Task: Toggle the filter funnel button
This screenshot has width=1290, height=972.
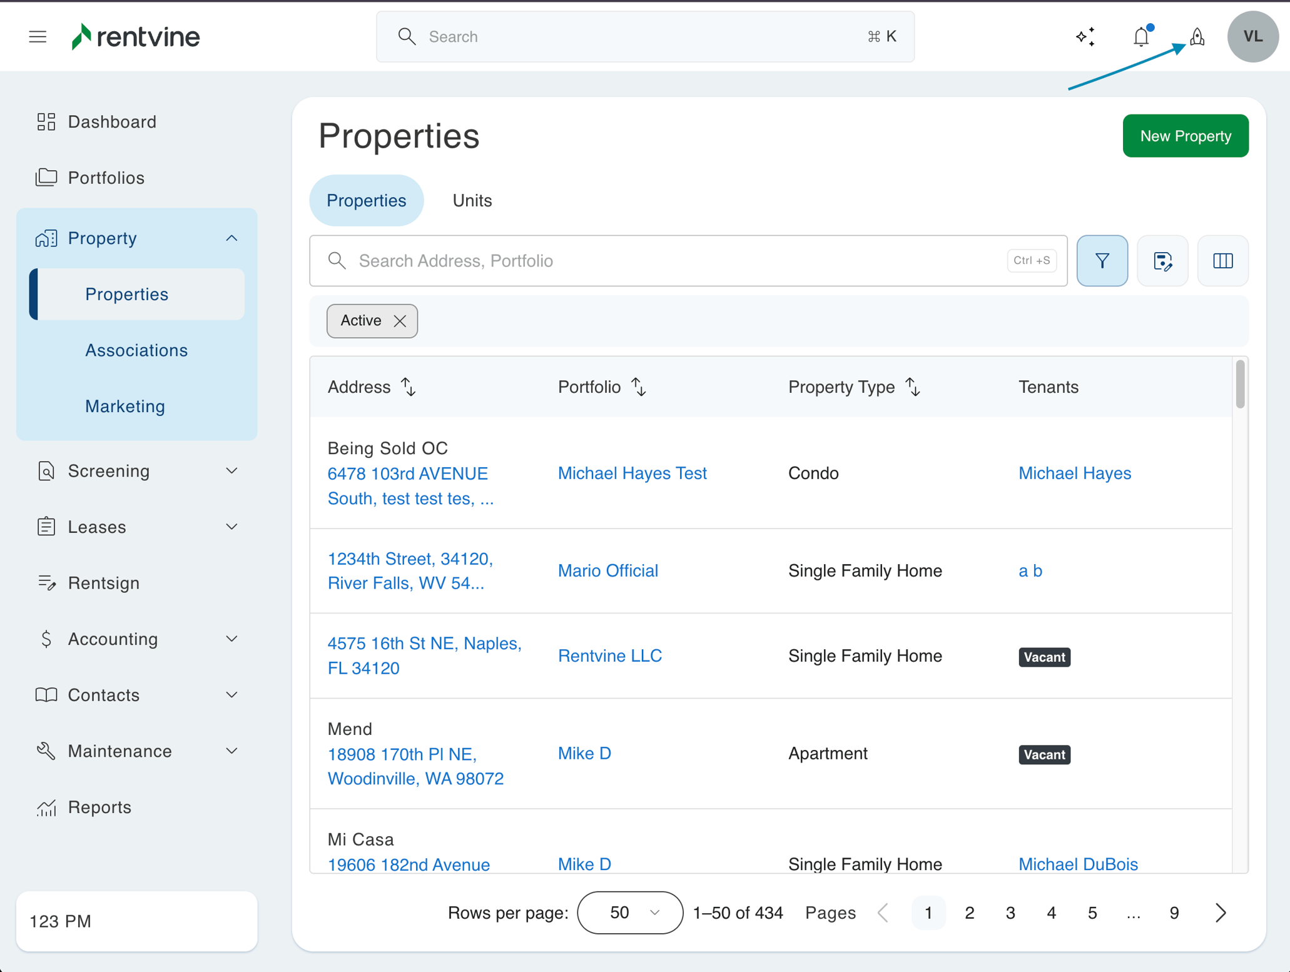Action: click(x=1102, y=261)
